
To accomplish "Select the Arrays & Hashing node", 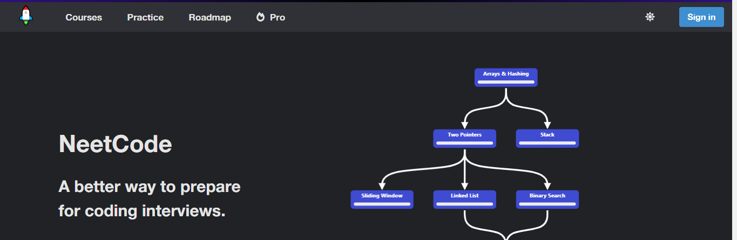I will 506,77.
